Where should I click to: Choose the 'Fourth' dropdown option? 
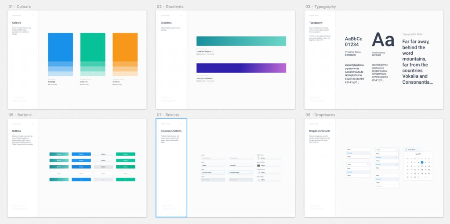387,164
